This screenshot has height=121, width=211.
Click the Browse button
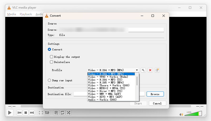coord(155,94)
